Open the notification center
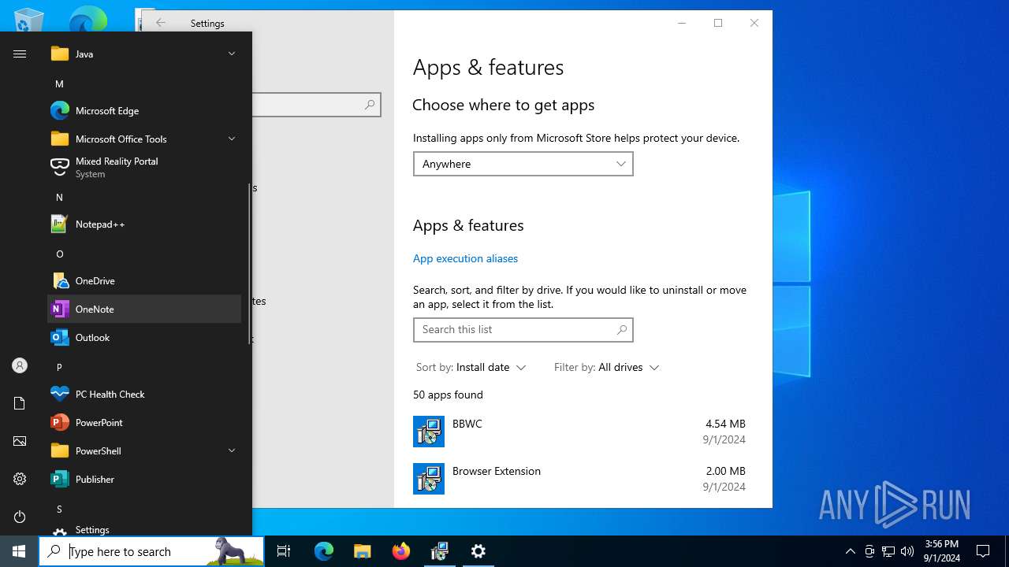This screenshot has width=1009, height=567. coord(983,551)
